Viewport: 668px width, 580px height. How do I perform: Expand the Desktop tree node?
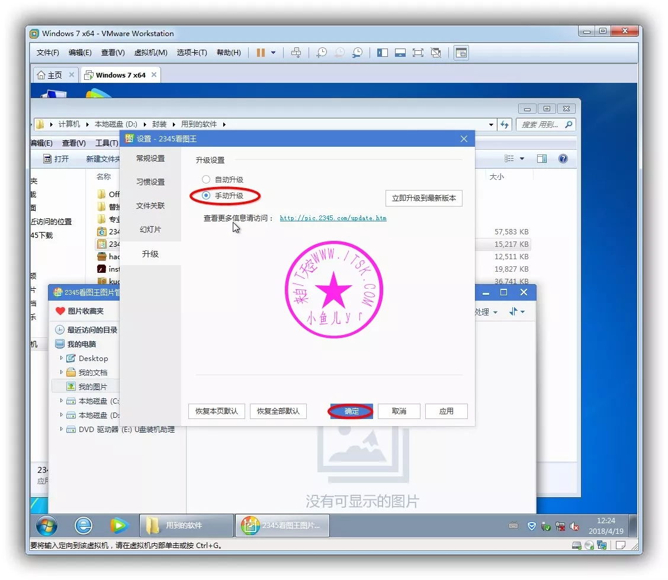coord(61,358)
